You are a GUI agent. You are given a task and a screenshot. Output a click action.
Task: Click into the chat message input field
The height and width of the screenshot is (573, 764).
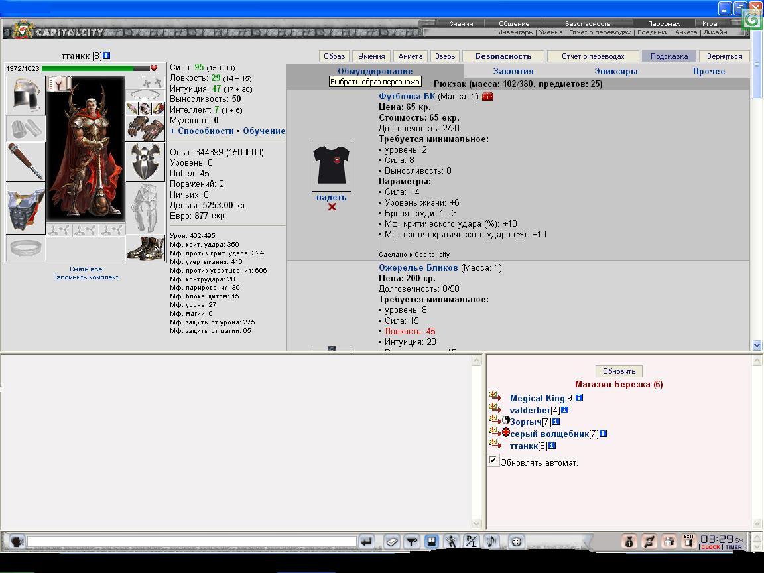pos(192,541)
